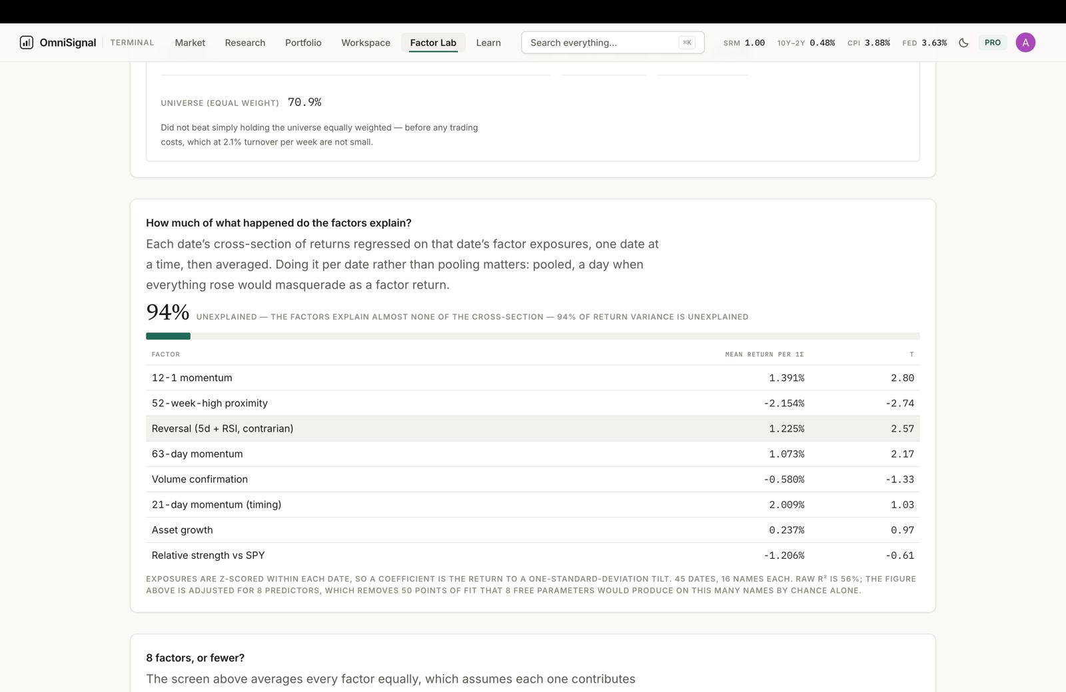Click the 2.80 t-statistic value

pos(903,378)
